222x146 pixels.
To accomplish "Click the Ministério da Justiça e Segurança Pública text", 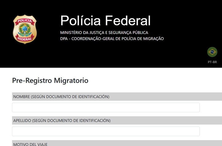I will [x=104, y=33].
